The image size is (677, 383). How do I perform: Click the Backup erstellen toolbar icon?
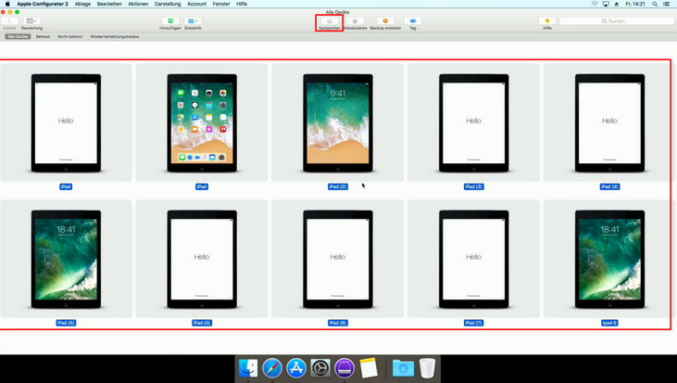click(385, 20)
